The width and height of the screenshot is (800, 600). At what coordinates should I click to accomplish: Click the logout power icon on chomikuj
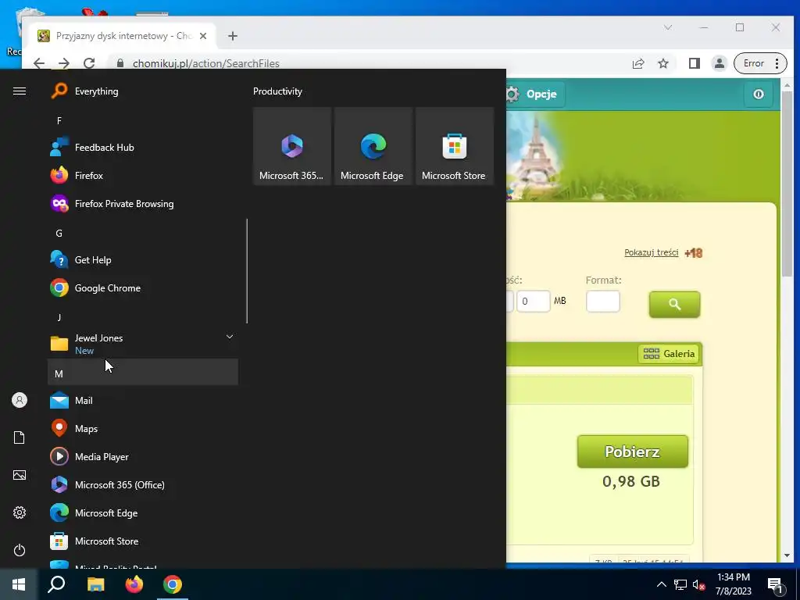758,94
